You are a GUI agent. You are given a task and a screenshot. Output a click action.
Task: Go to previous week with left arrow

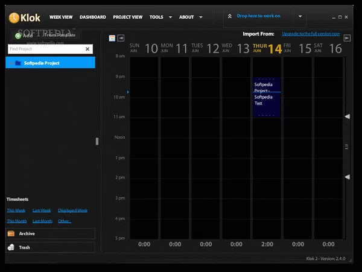121,38
